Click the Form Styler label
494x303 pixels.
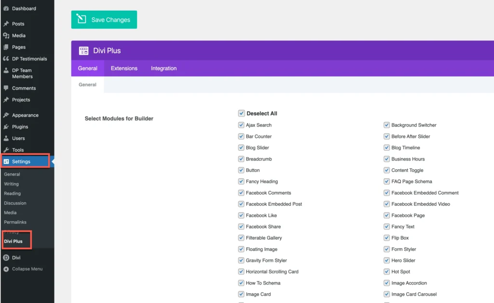point(404,249)
